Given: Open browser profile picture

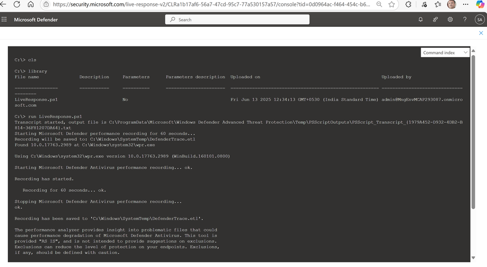Looking at the screenshot, I should 451,4.
